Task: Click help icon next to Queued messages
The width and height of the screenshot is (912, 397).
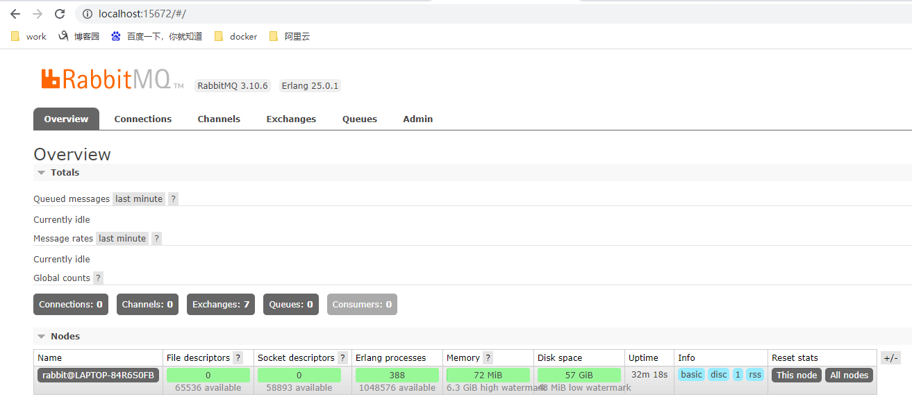Action: click(174, 198)
